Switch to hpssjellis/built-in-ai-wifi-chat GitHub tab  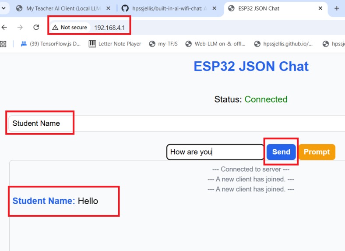(169, 8)
